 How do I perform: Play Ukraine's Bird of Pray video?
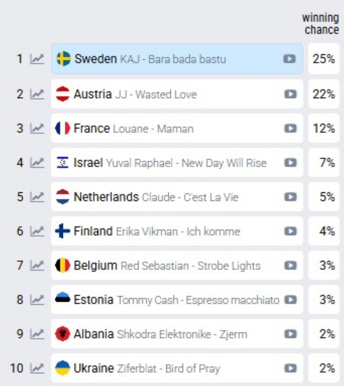point(290,368)
